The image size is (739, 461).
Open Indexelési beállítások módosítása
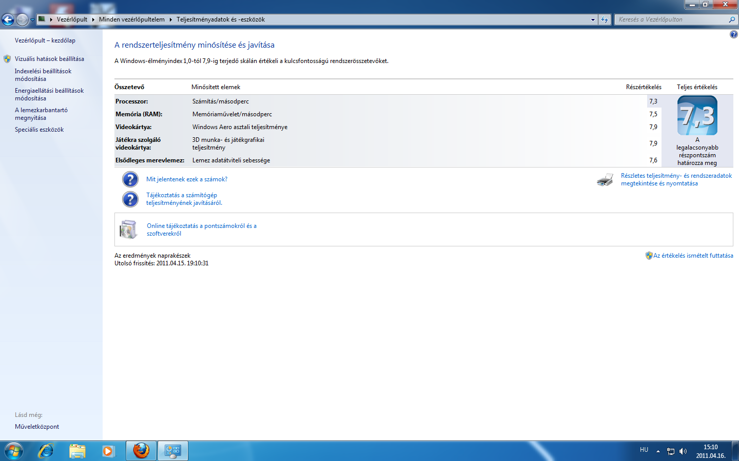tap(43, 75)
